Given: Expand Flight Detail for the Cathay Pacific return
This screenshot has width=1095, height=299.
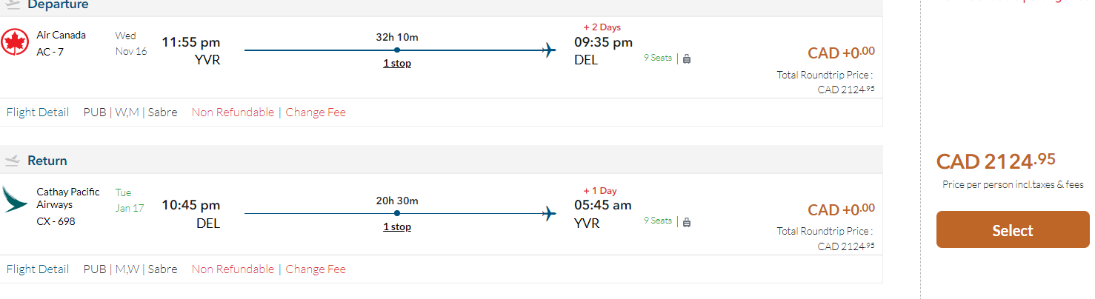Looking at the screenshot, I should [38, 269].
